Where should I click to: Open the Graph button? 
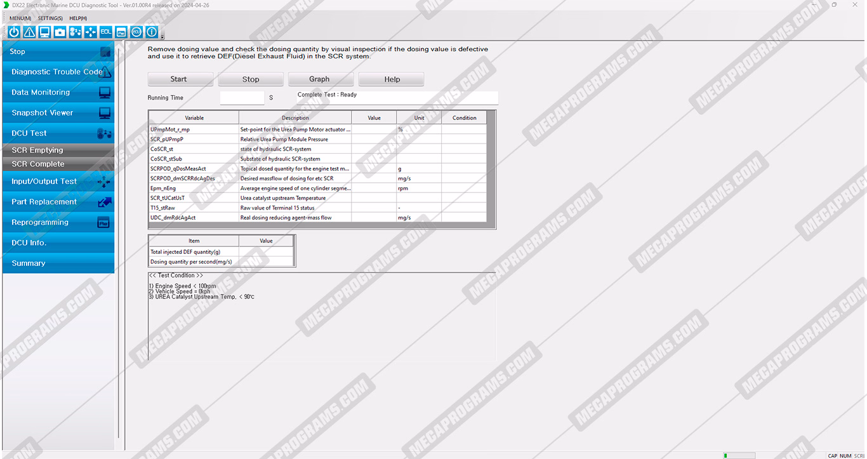pos(319,79)
